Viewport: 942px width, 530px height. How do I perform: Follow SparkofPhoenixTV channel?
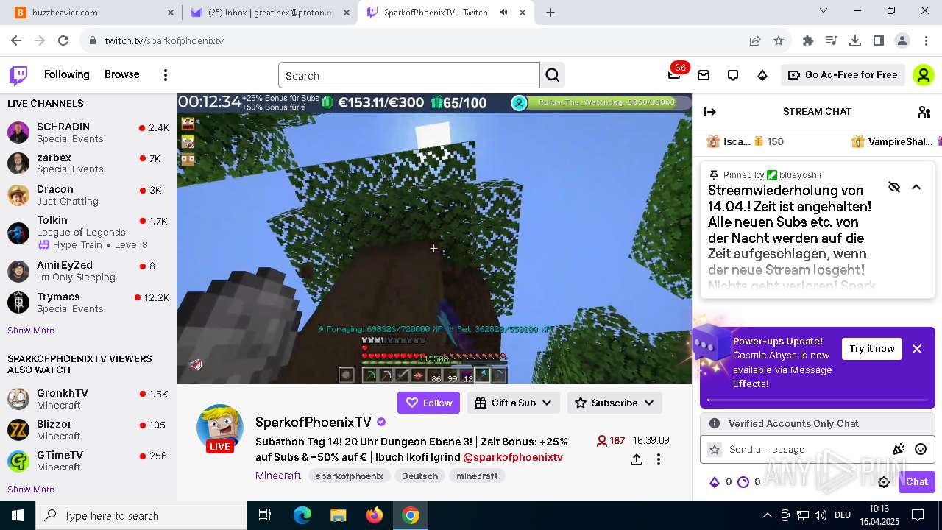pos(429,403)
